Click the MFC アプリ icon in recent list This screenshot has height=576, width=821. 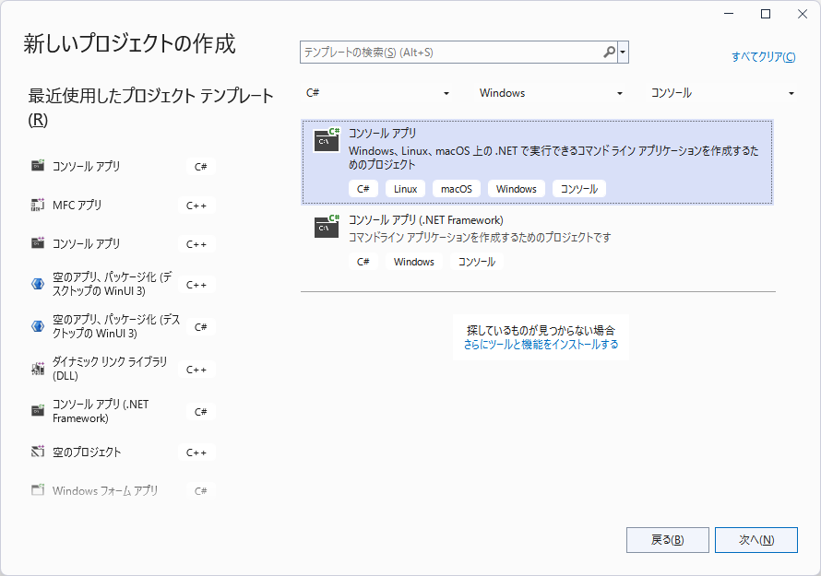38,206
